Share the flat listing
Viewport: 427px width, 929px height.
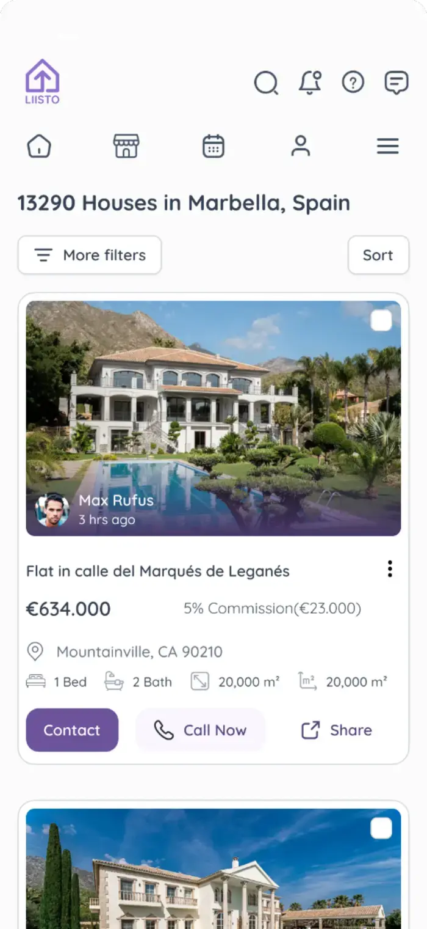337,730
